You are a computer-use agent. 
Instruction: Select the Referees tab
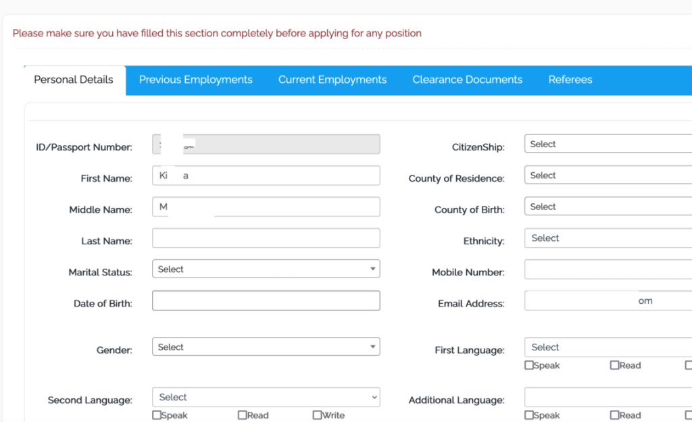pyautogui.click(x=570, y=80)
